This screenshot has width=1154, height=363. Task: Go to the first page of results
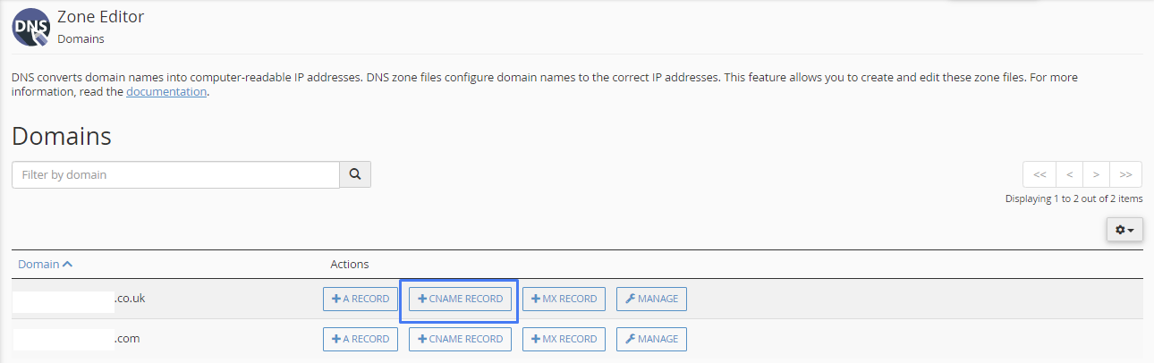(x=1039, y=174)
